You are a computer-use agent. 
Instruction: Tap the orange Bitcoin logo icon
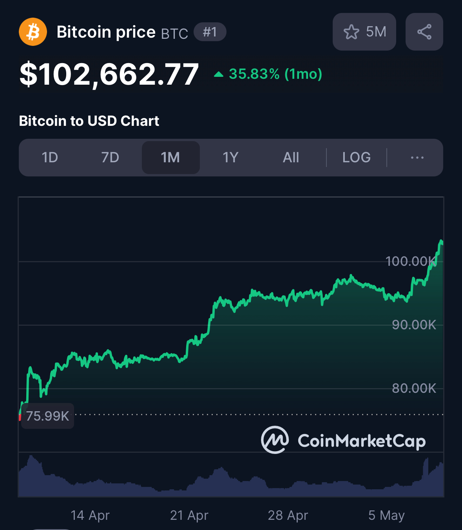coord(33,32)
